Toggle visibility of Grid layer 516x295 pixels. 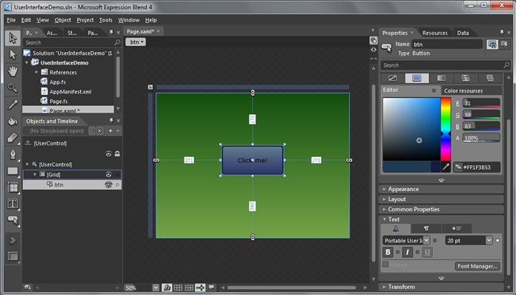[x=108, y=175]
